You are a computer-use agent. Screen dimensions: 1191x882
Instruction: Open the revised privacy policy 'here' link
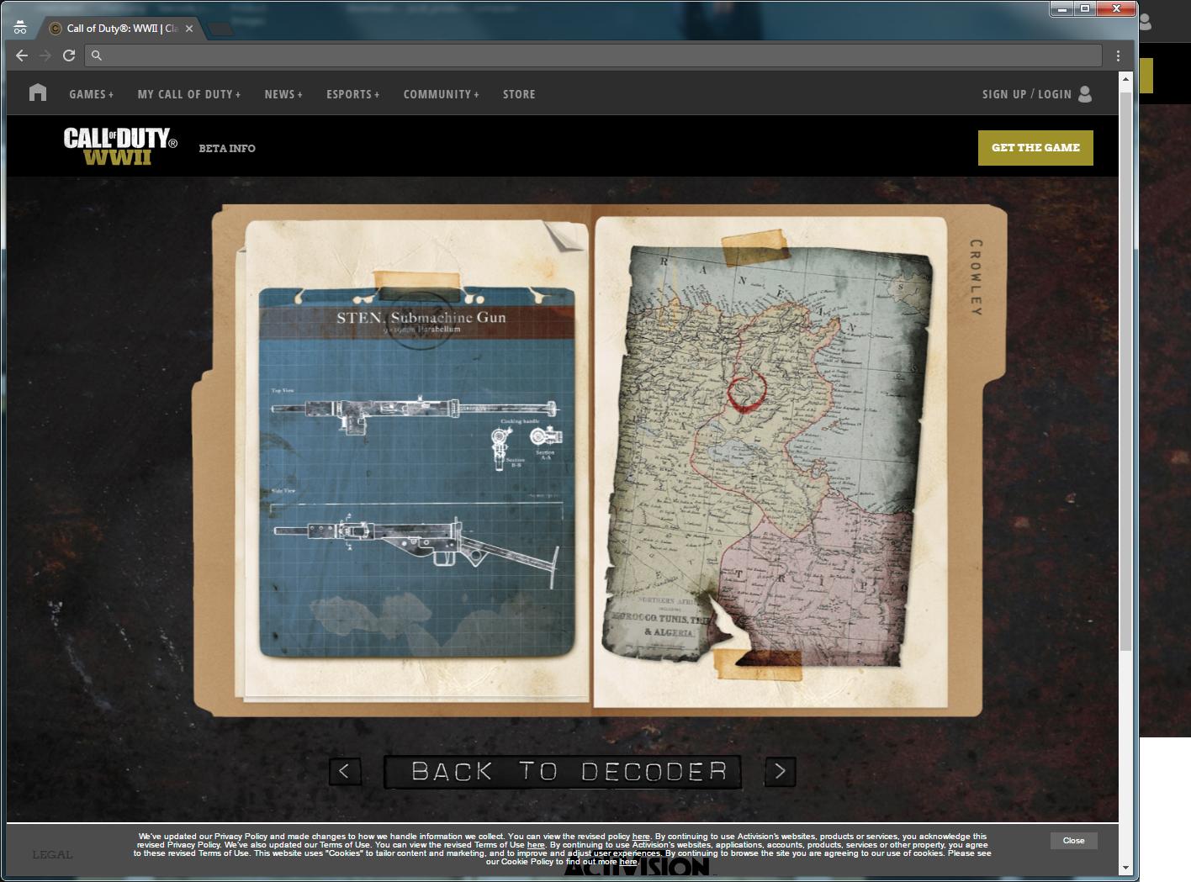[x=641, y=837]
